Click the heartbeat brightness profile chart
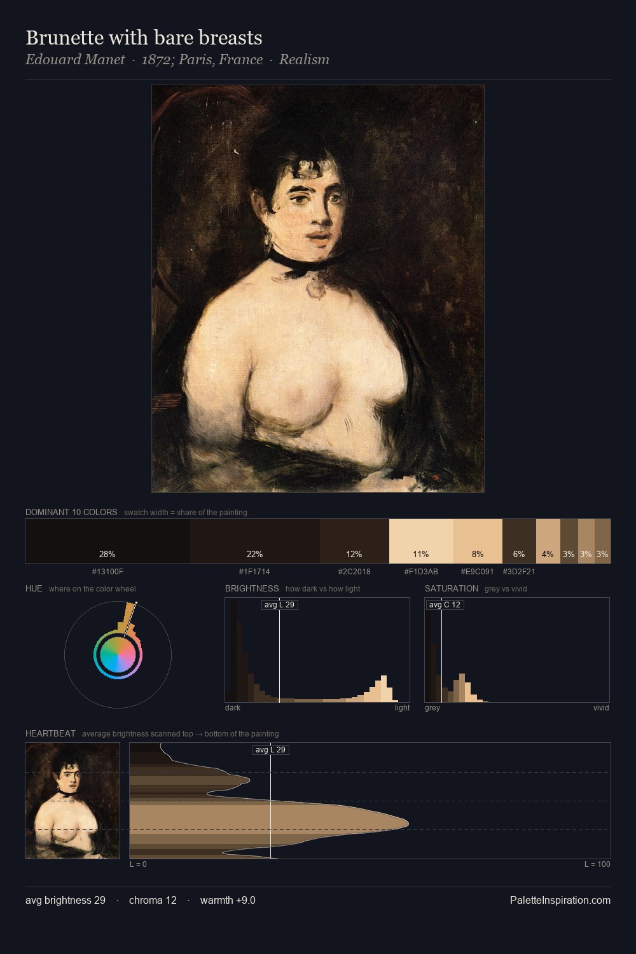The width and height of the screenshot is (636, 954). point(370,801)
